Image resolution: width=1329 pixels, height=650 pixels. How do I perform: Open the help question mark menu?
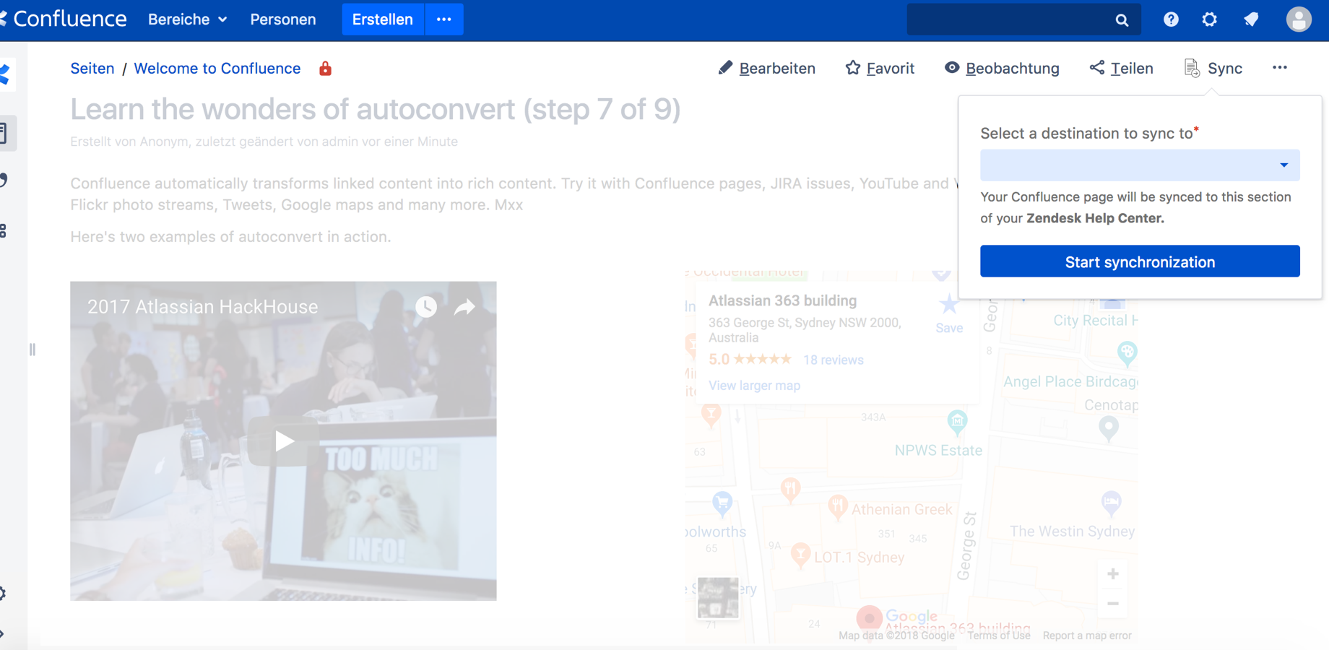[x=1171, y=19]
